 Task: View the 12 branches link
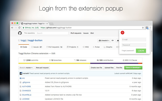[55, 60]
